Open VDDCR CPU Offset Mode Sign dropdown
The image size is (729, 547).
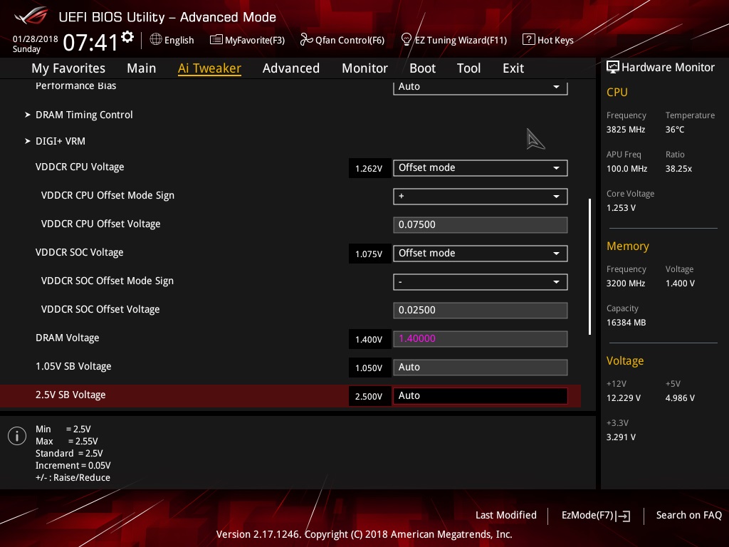pyautogui.click(x=481, y=197)
